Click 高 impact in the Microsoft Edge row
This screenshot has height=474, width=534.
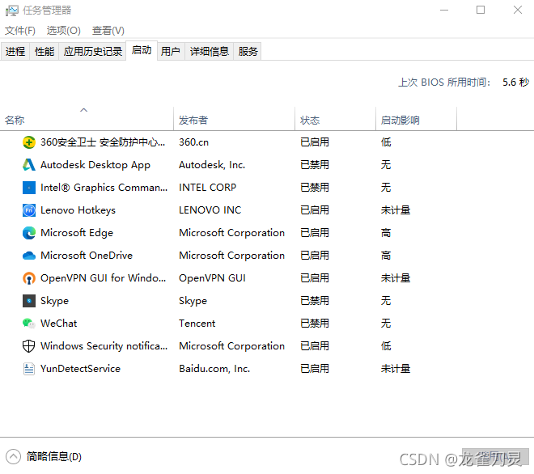[386, 233]
